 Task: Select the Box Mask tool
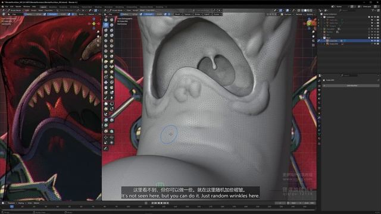click(106, 103)
